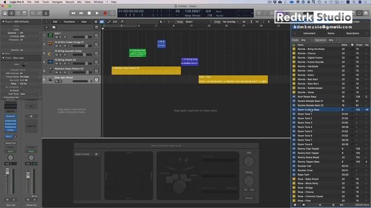The image size is (371, 208).
Task: Mute the Slow Jam track
Action: pos(56,81)
